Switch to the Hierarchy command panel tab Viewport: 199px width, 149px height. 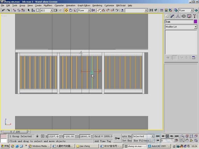(178, 16)
